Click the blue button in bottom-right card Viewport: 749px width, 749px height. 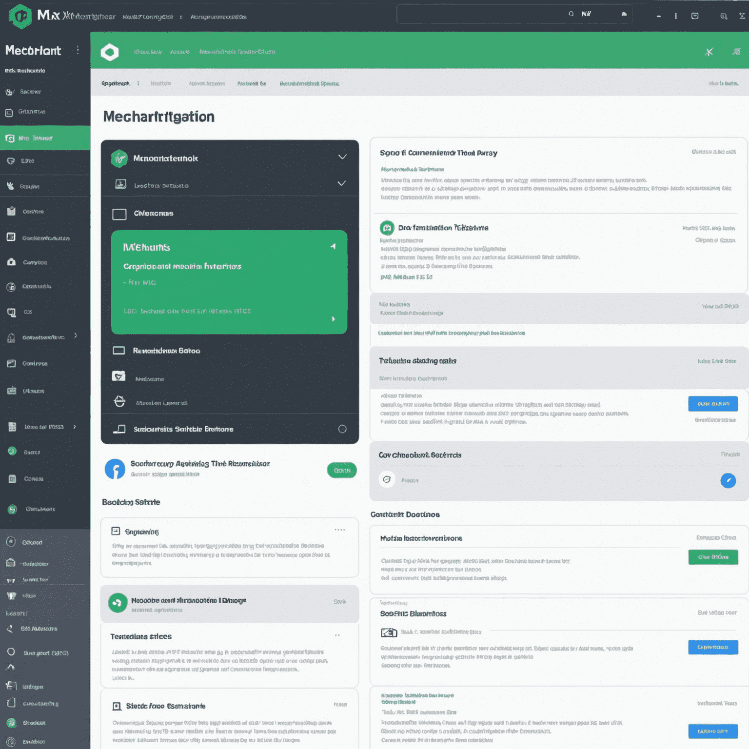tap(713, 731)
